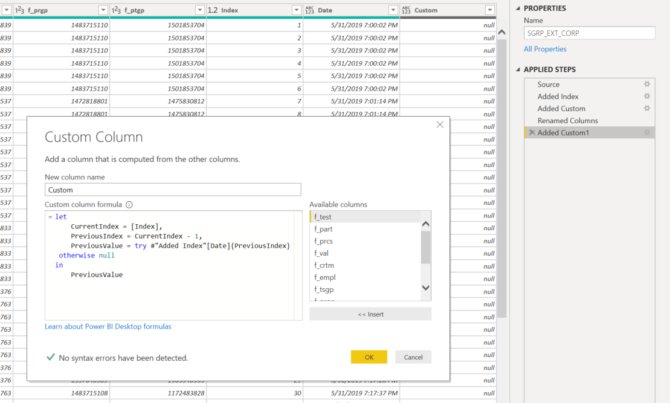Open settings gear for Added Custom step
The width and height of the screenshot is (670, 403).
[x=647, y=108]
